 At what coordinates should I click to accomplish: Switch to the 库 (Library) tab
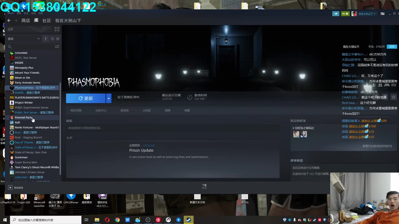pos(36,21)
